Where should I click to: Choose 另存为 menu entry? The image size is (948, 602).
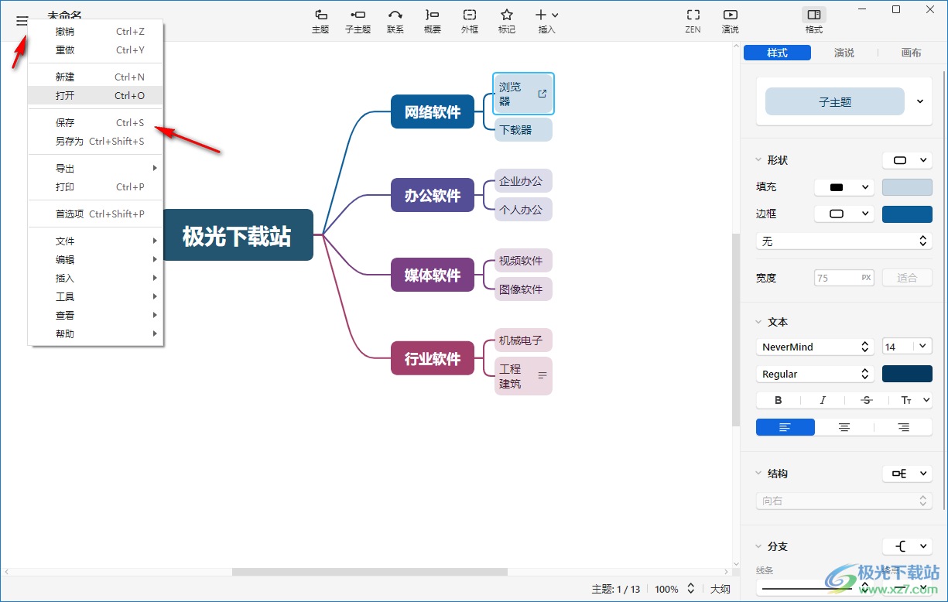(x=95, y=142)
